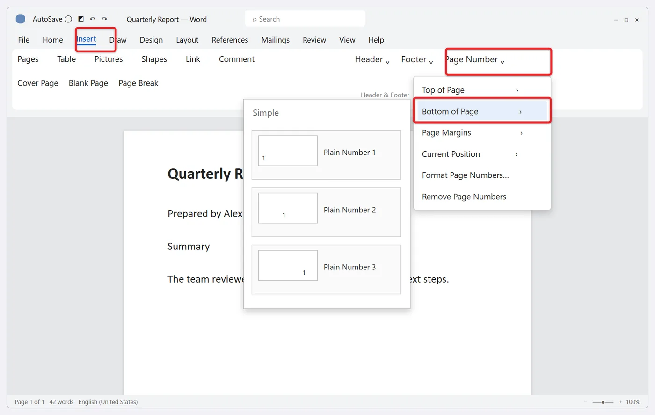This screenshot has width=655, height=415.
Task: Click the Word app icon in title bar
Action: coord(21,19)
